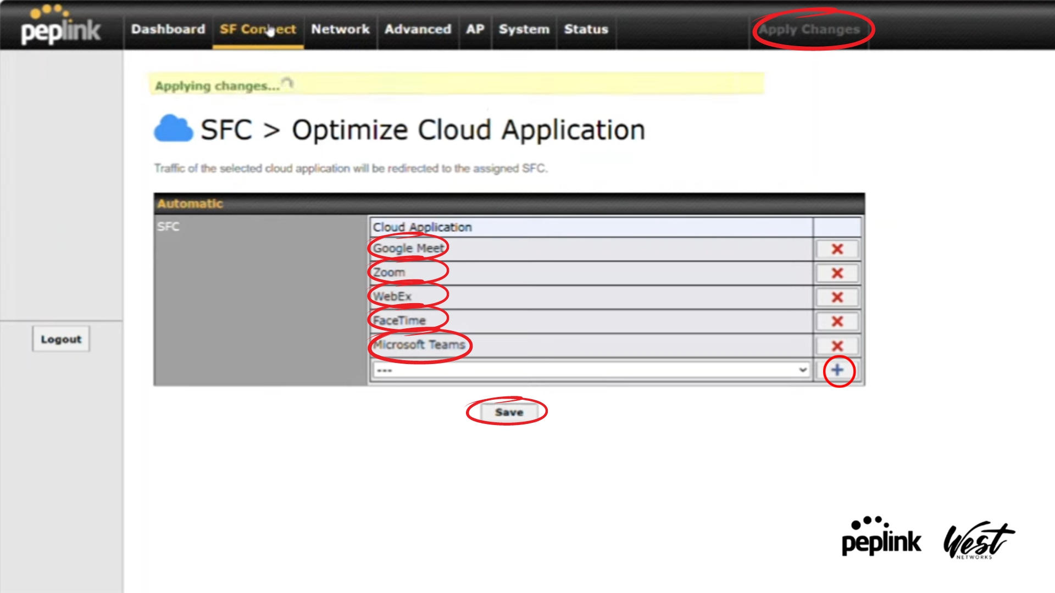Switch to SF Connect tab
1055x593 pixels.
click(258, 29)
